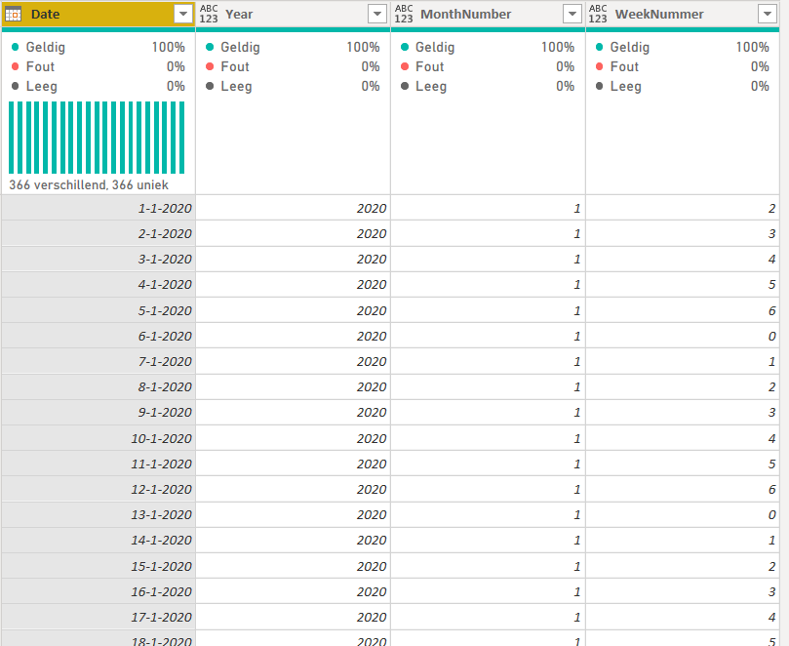This screenshot has width=789, height=646.
Task: Select the date cell 1-1-2020
Action: click(x=99, y=208)
